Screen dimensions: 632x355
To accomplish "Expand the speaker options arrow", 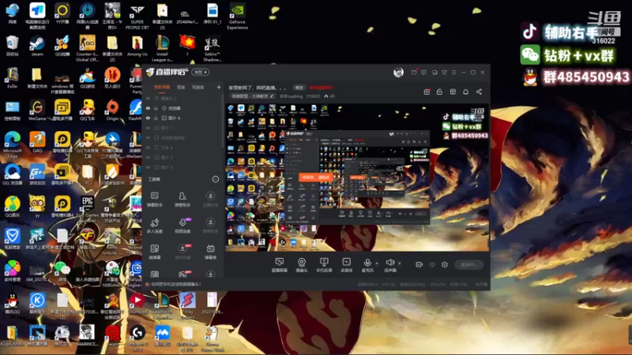I will [400, 263].
